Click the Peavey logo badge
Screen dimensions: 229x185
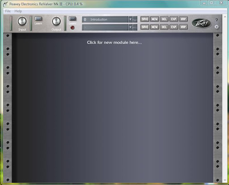pos(201,23)
